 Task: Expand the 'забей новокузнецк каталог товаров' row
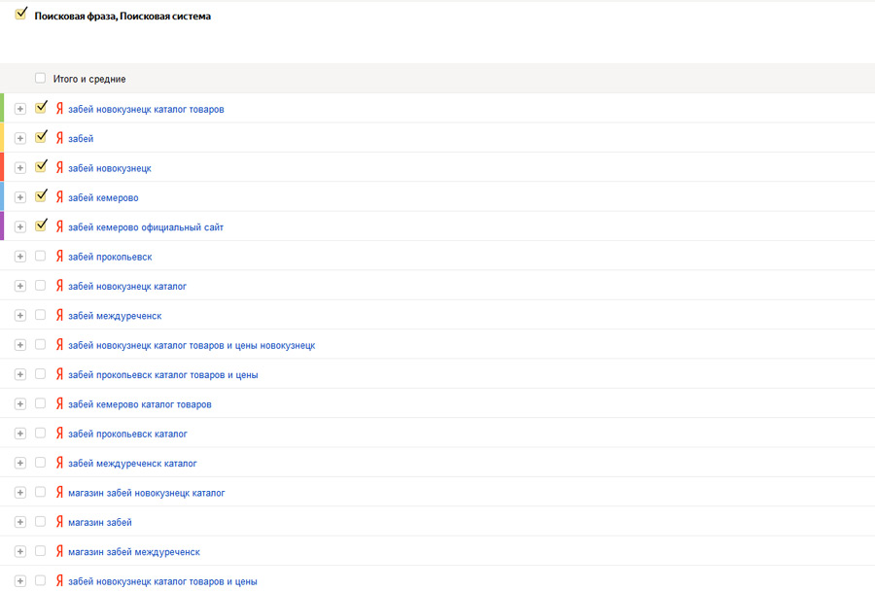pos(20,109)
